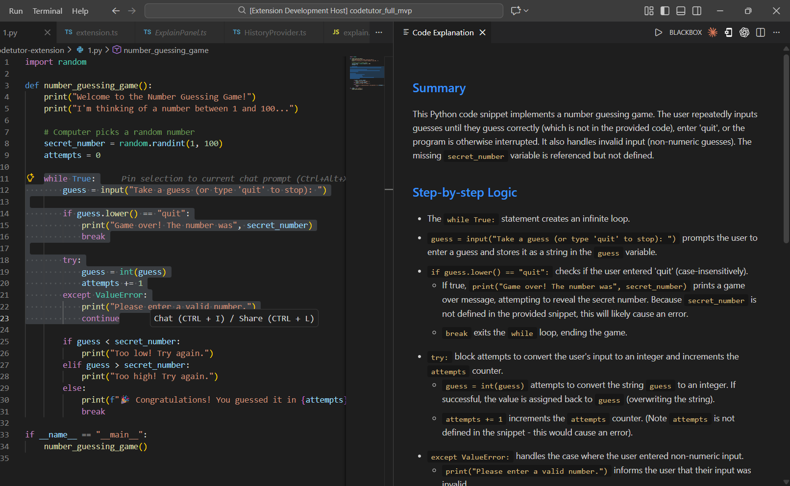Screen dimensions: 790x486
Task: Go forward with the navigation arrow
Action: (132, 10)
